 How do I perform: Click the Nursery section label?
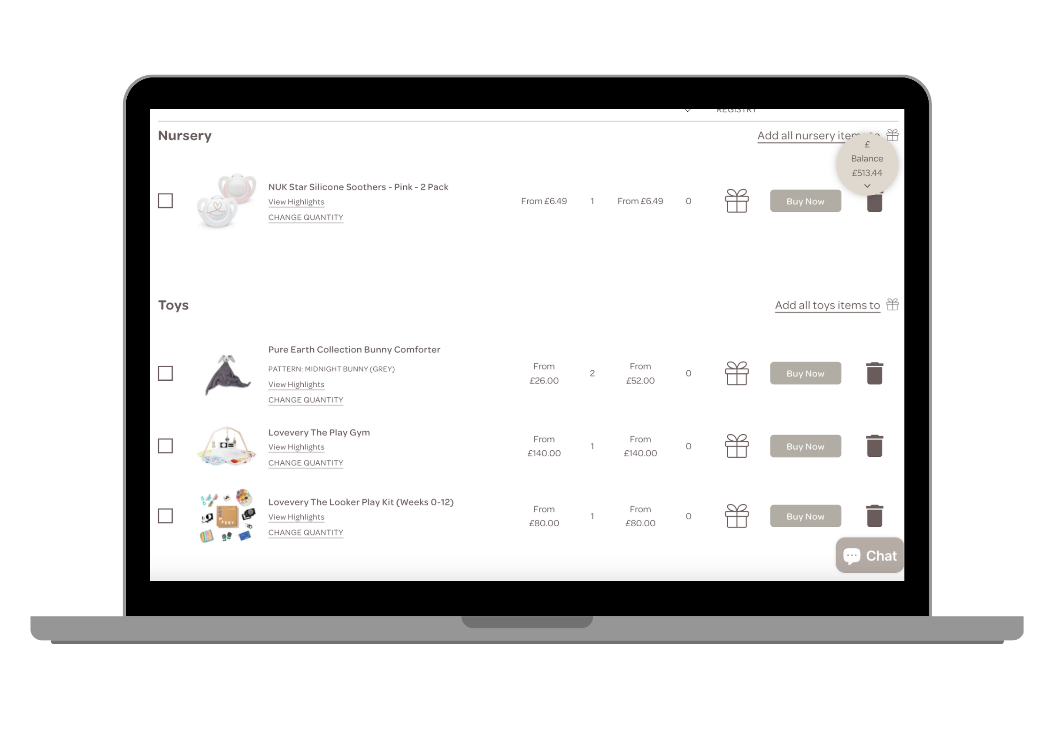pyautogui.click(x=185, y=135)
